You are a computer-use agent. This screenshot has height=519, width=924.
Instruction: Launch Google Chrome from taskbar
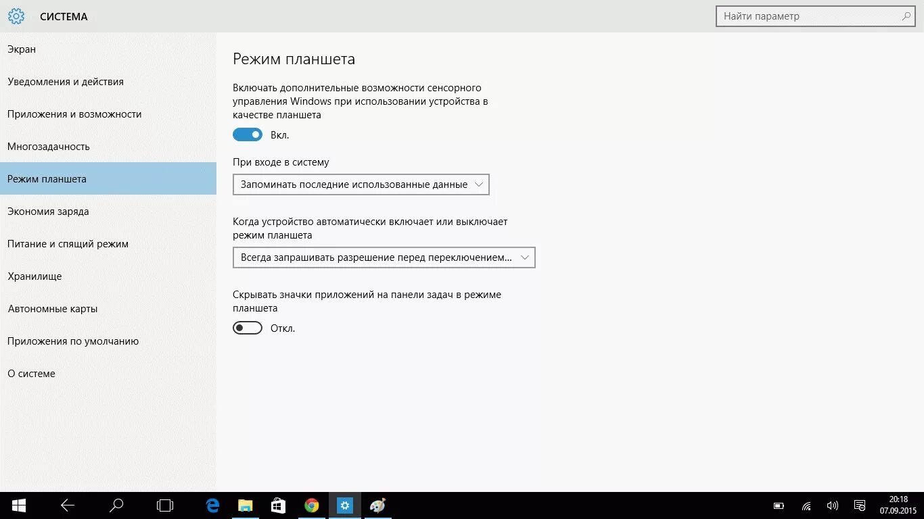pos(311,505)
